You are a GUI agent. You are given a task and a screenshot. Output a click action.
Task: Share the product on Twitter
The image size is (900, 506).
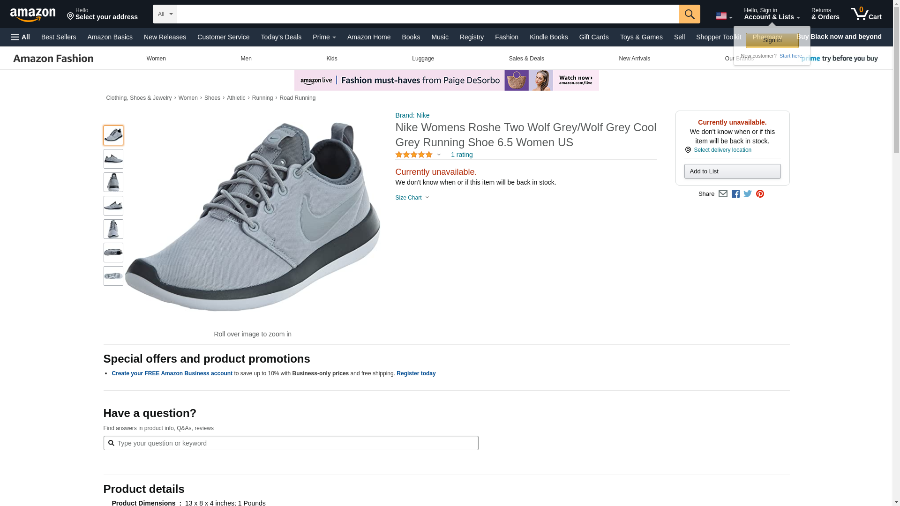[748, 194]
